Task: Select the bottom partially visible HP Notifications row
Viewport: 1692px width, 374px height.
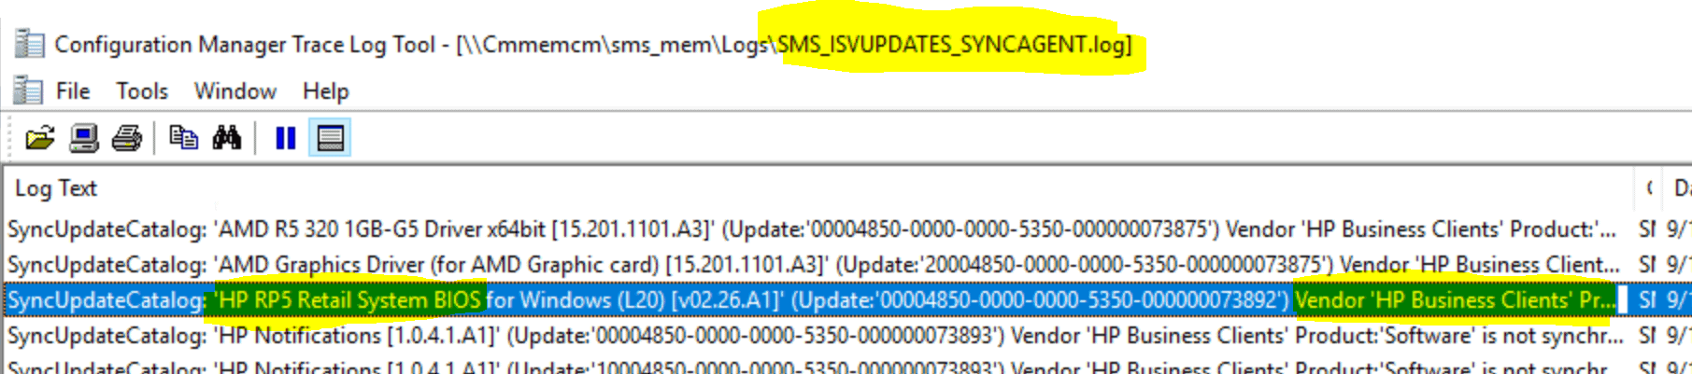Action: 818,365
